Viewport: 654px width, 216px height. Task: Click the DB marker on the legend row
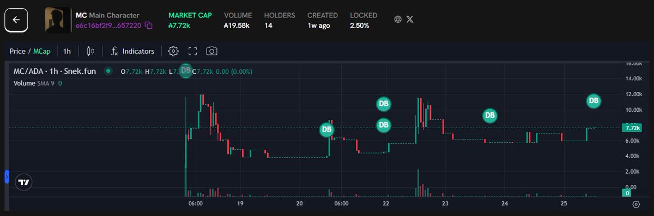tap(186, 71)
